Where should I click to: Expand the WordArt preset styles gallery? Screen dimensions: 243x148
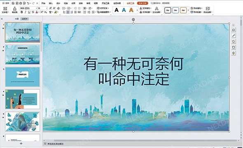pyautogui.click(x=137, y=10)
